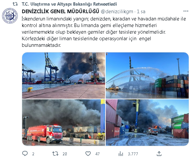Open the 1 sa timestamp link
191x159 pixels.
tap(141, 12)
